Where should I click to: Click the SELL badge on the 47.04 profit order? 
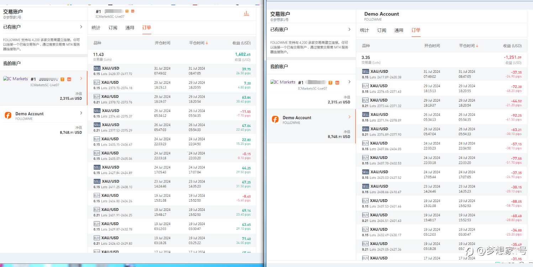97,125
